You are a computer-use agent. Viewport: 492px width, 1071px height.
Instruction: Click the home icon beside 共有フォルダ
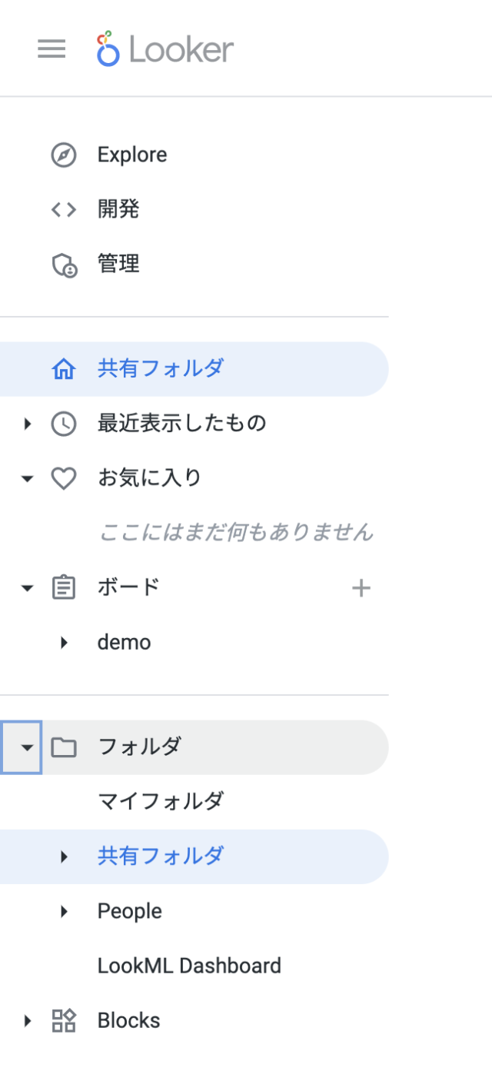[64, 368]
